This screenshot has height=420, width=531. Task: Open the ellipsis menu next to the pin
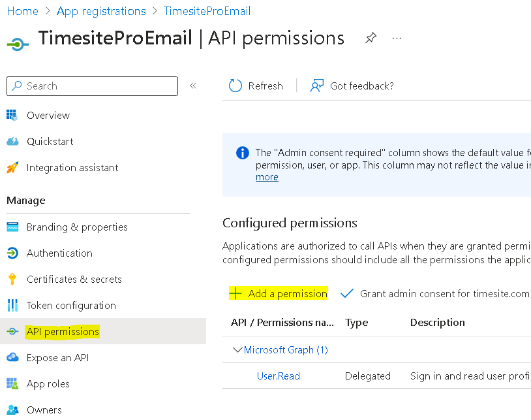click(397, 39)
